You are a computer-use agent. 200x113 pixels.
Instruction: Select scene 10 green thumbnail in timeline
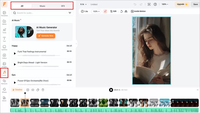pyautogui.click(x=103, y=103)
